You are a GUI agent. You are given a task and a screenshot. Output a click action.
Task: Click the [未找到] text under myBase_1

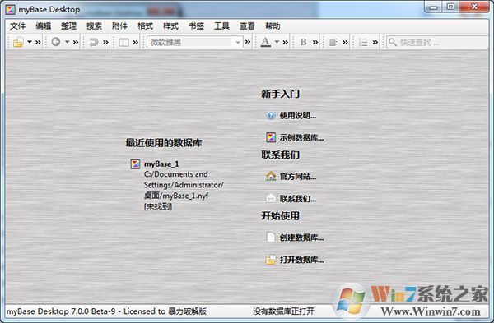tap(158, 206)
